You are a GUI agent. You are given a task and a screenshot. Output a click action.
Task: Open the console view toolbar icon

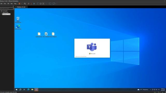pos(50,4)
